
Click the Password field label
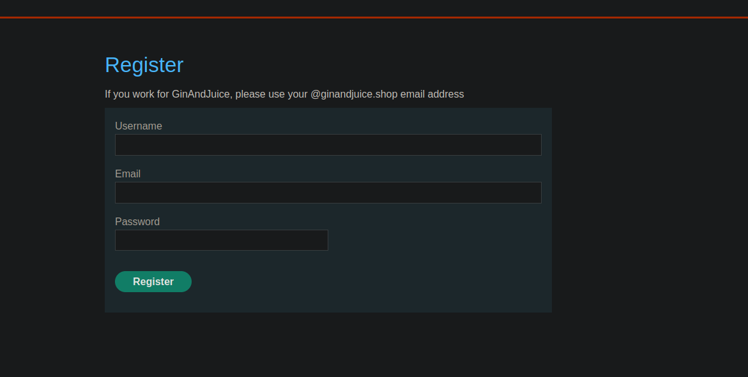tap(137, 222)
